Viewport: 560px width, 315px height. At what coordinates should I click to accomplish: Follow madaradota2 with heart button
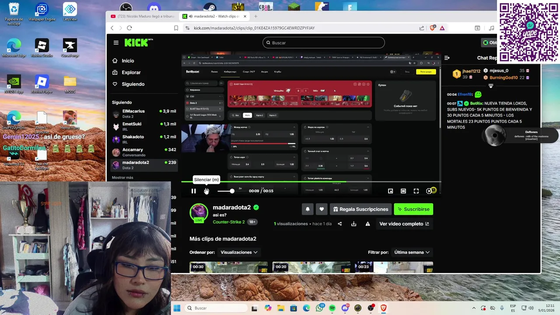tap(322, 209)
